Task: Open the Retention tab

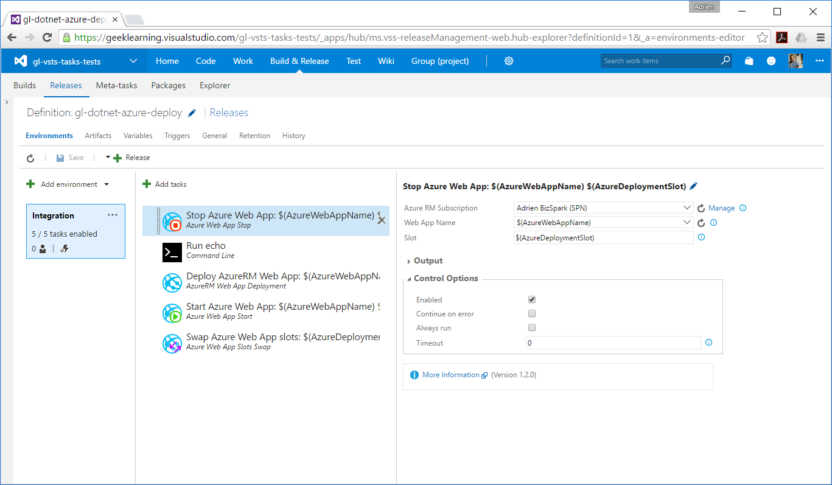Action: (x=254, y=136)
